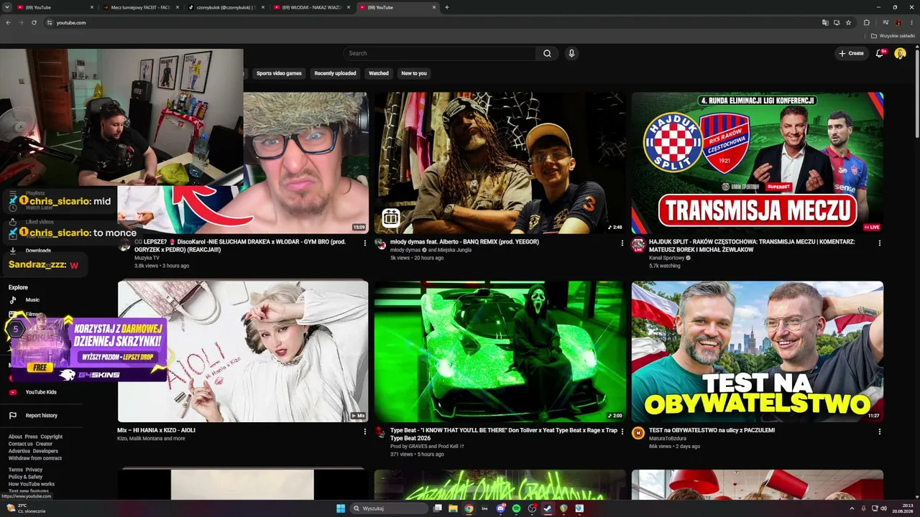Open Discord from the taskbar
Viewport: 920px width, 517px height.
500,508
